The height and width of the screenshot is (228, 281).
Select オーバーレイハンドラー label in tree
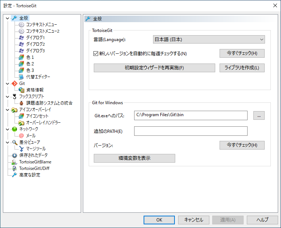pyautogui.click(x=43, y=123)
